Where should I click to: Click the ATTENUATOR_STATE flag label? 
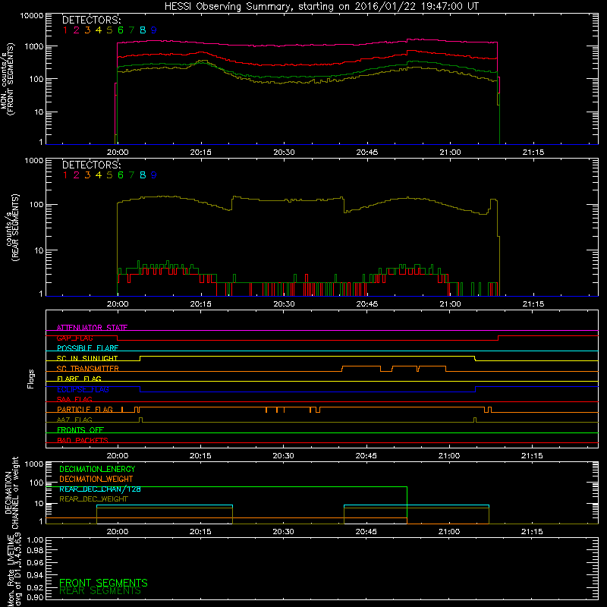coord(92,328)
